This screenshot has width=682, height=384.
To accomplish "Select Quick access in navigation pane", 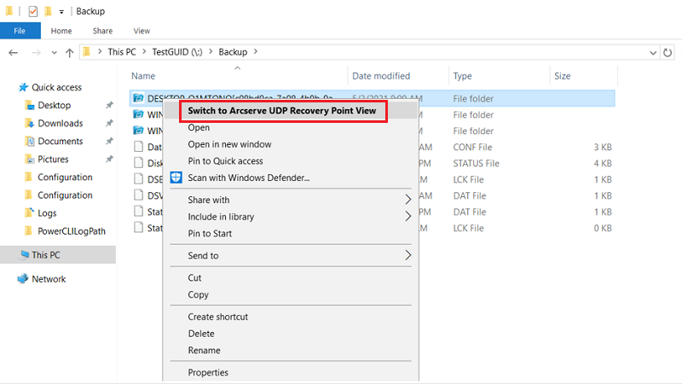I will click(x=56, y=87).
